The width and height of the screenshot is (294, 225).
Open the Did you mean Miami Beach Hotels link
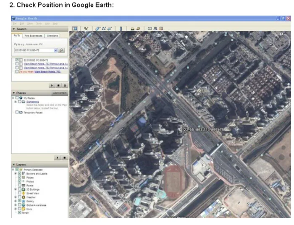tap(47, 71)
